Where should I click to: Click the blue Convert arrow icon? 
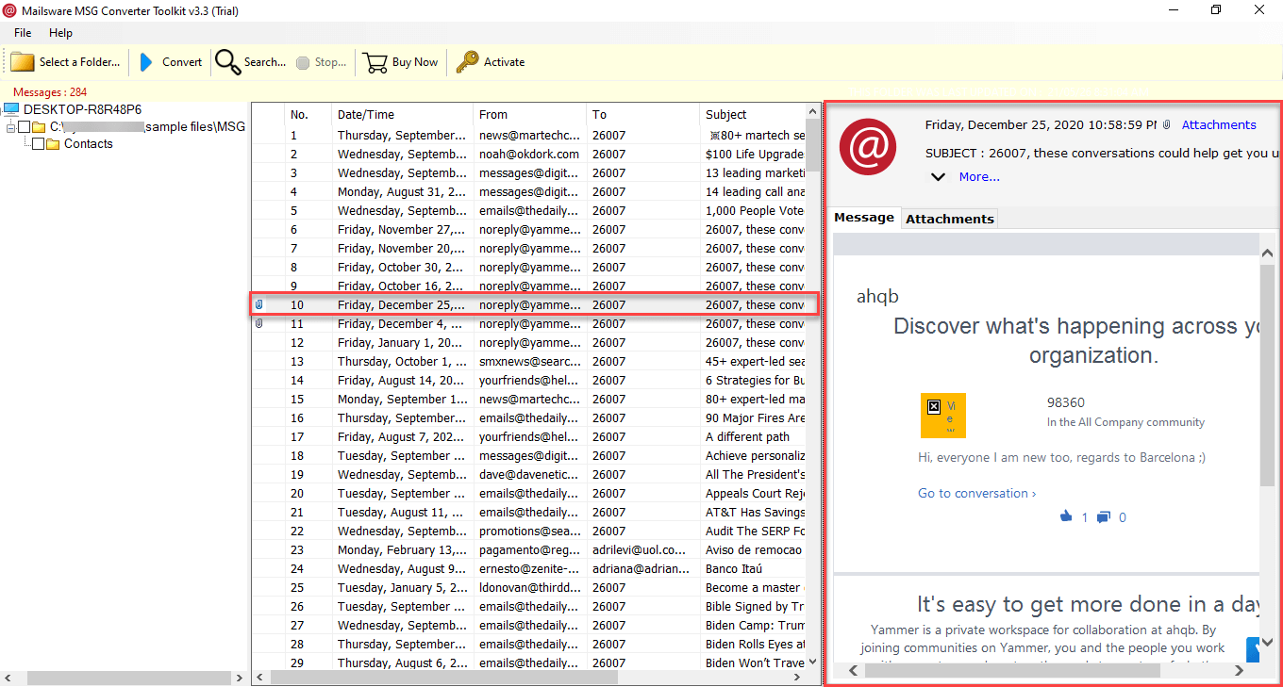point(145,62)
